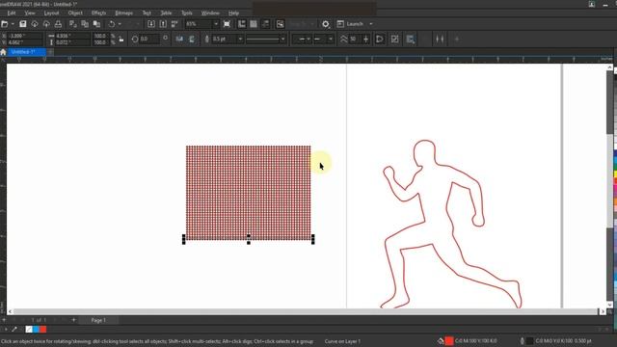
Task: Open the Launch dropdown arrow
Action: [370, 24]
